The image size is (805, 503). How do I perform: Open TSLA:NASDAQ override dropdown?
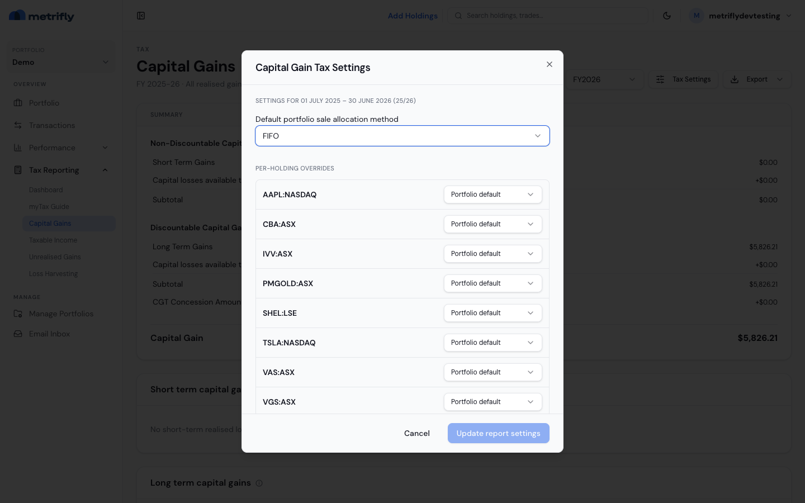[x=493, y=343]
